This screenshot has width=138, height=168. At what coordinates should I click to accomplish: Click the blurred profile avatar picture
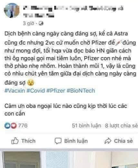pos(12,10)
